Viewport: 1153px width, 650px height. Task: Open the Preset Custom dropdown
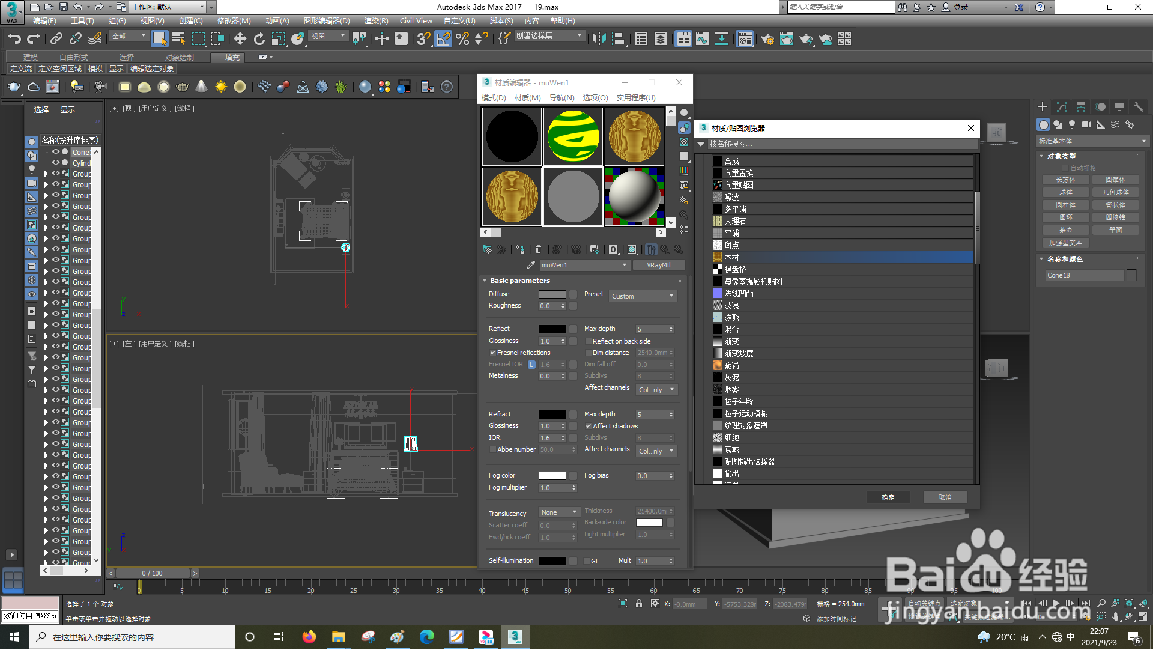click(643, 297)
